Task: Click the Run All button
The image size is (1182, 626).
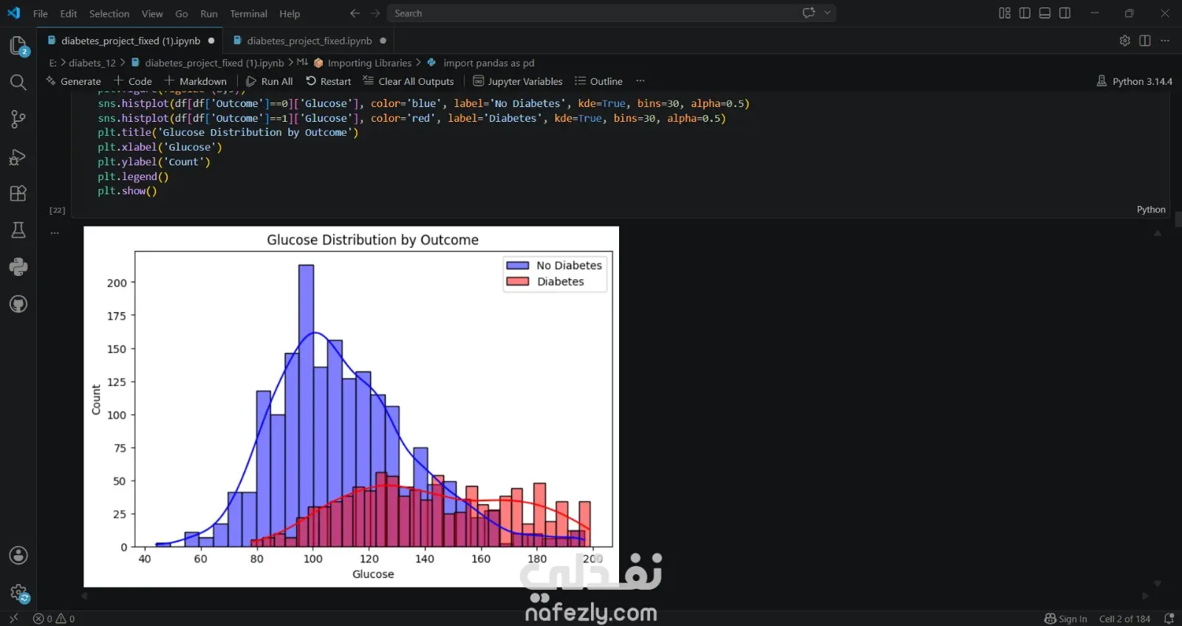Action: click(x=270, y=81)
